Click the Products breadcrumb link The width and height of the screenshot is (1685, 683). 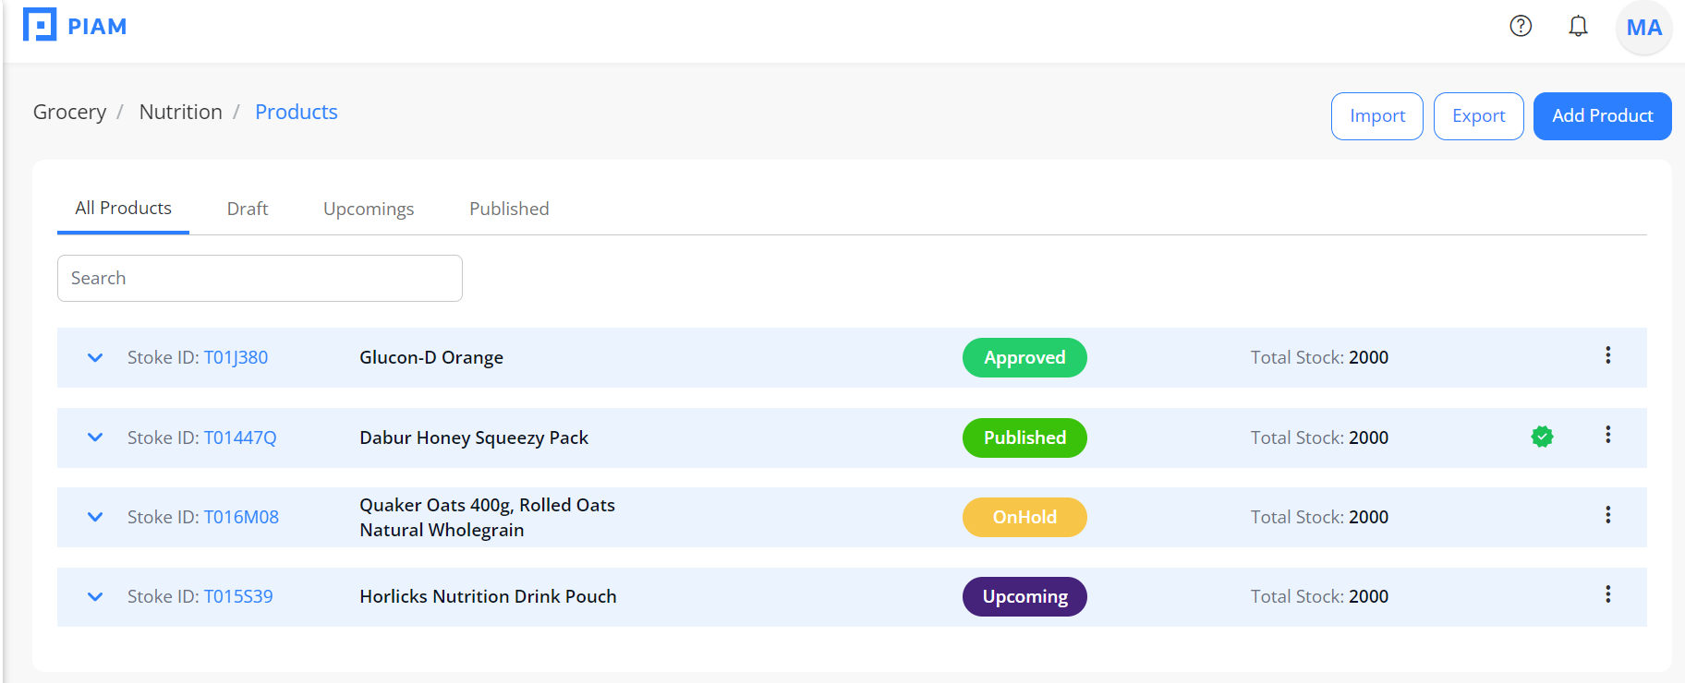coord(297,112)
